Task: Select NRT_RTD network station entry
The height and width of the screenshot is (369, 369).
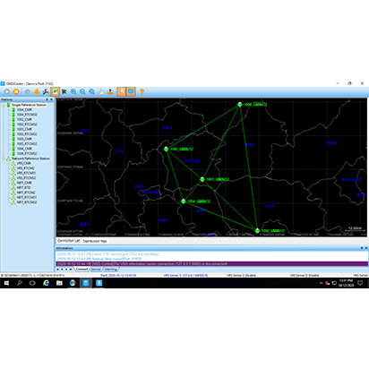Action: [x=23, y=187]
